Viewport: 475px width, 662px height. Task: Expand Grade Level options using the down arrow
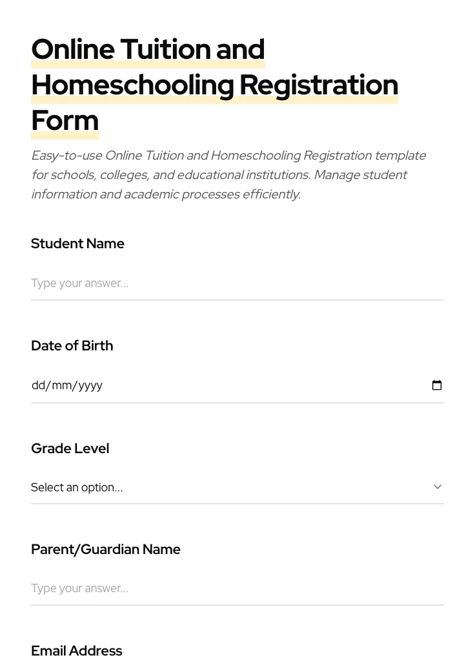click(437, 487)
